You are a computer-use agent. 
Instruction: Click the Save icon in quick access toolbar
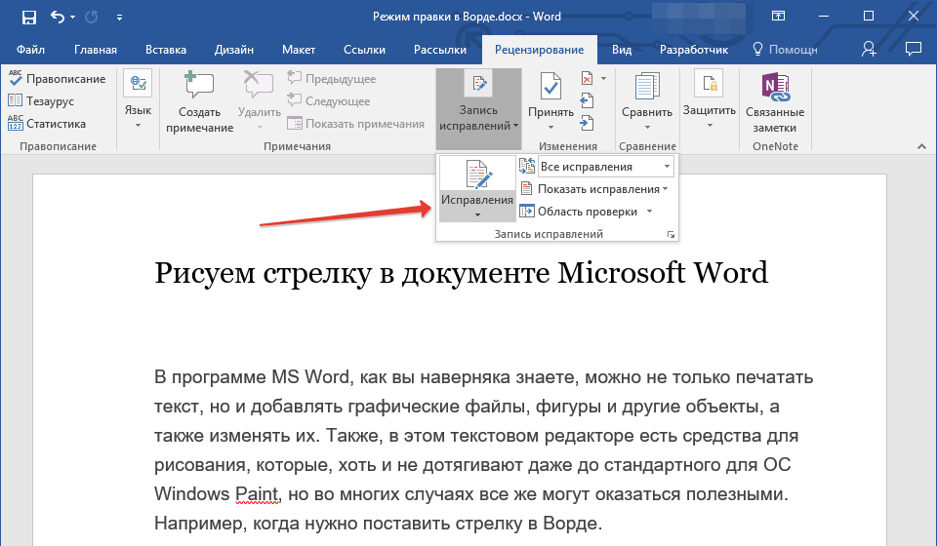[x=28, y=17]
